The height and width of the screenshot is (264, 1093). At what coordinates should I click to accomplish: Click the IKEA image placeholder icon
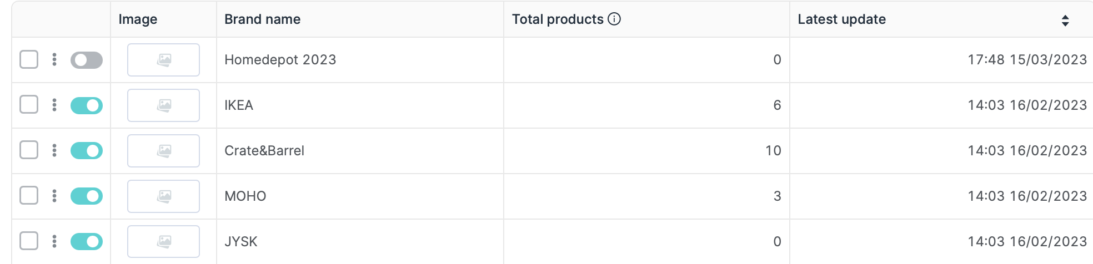point(163,105)
